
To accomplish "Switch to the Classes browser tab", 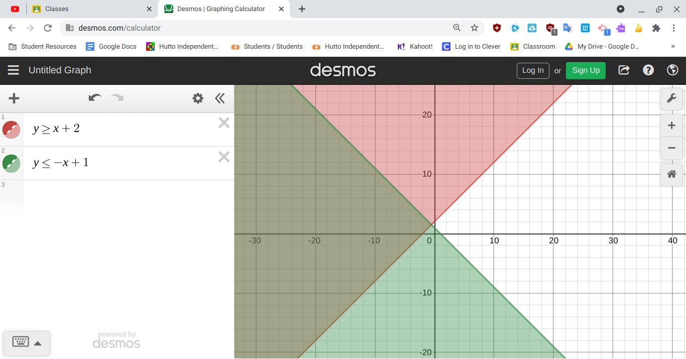I will tap(92, 9).
